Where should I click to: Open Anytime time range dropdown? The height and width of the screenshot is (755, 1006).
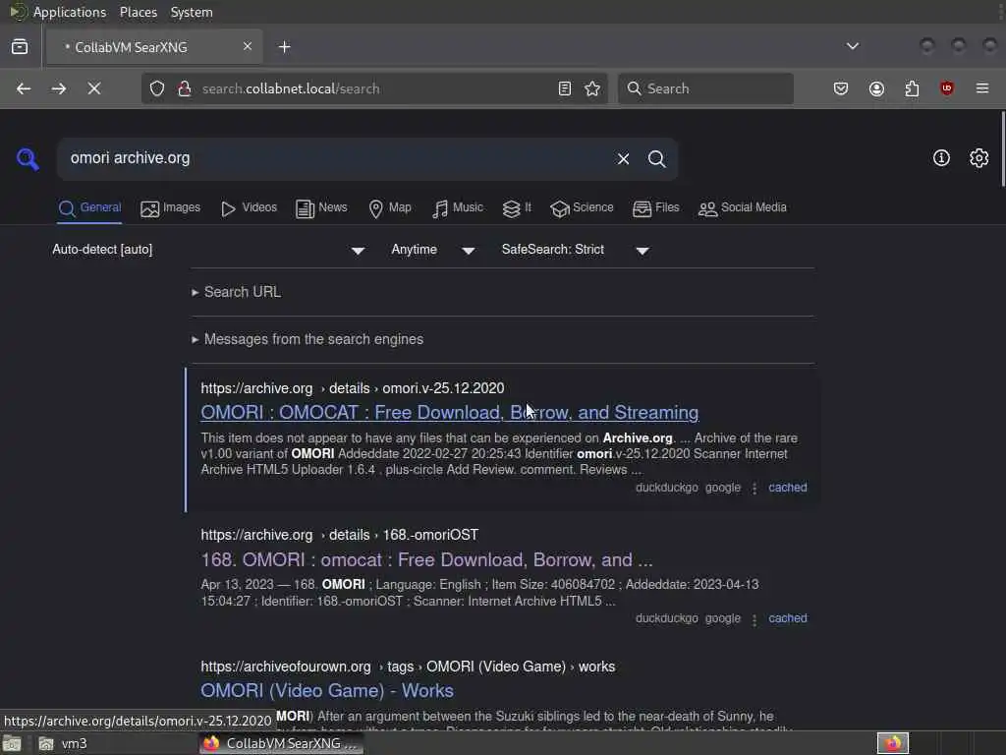coord(433,250)
